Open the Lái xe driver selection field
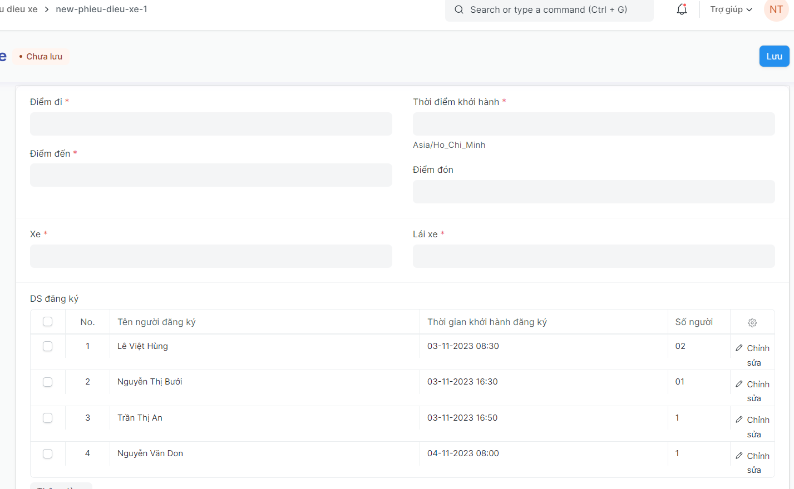The image size is (794, 489). click(593, 256)
